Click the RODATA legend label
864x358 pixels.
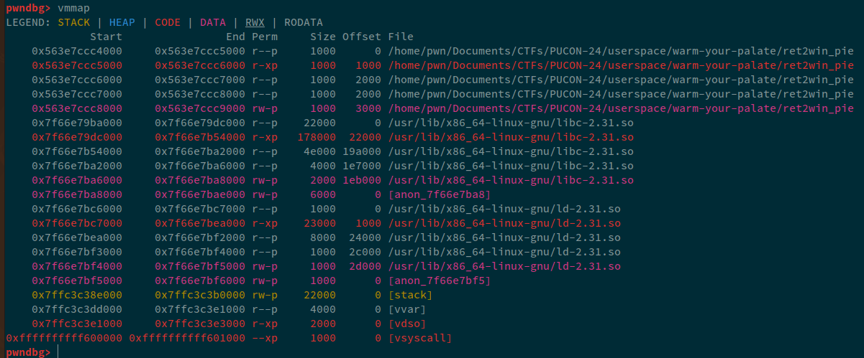point(303,22)
